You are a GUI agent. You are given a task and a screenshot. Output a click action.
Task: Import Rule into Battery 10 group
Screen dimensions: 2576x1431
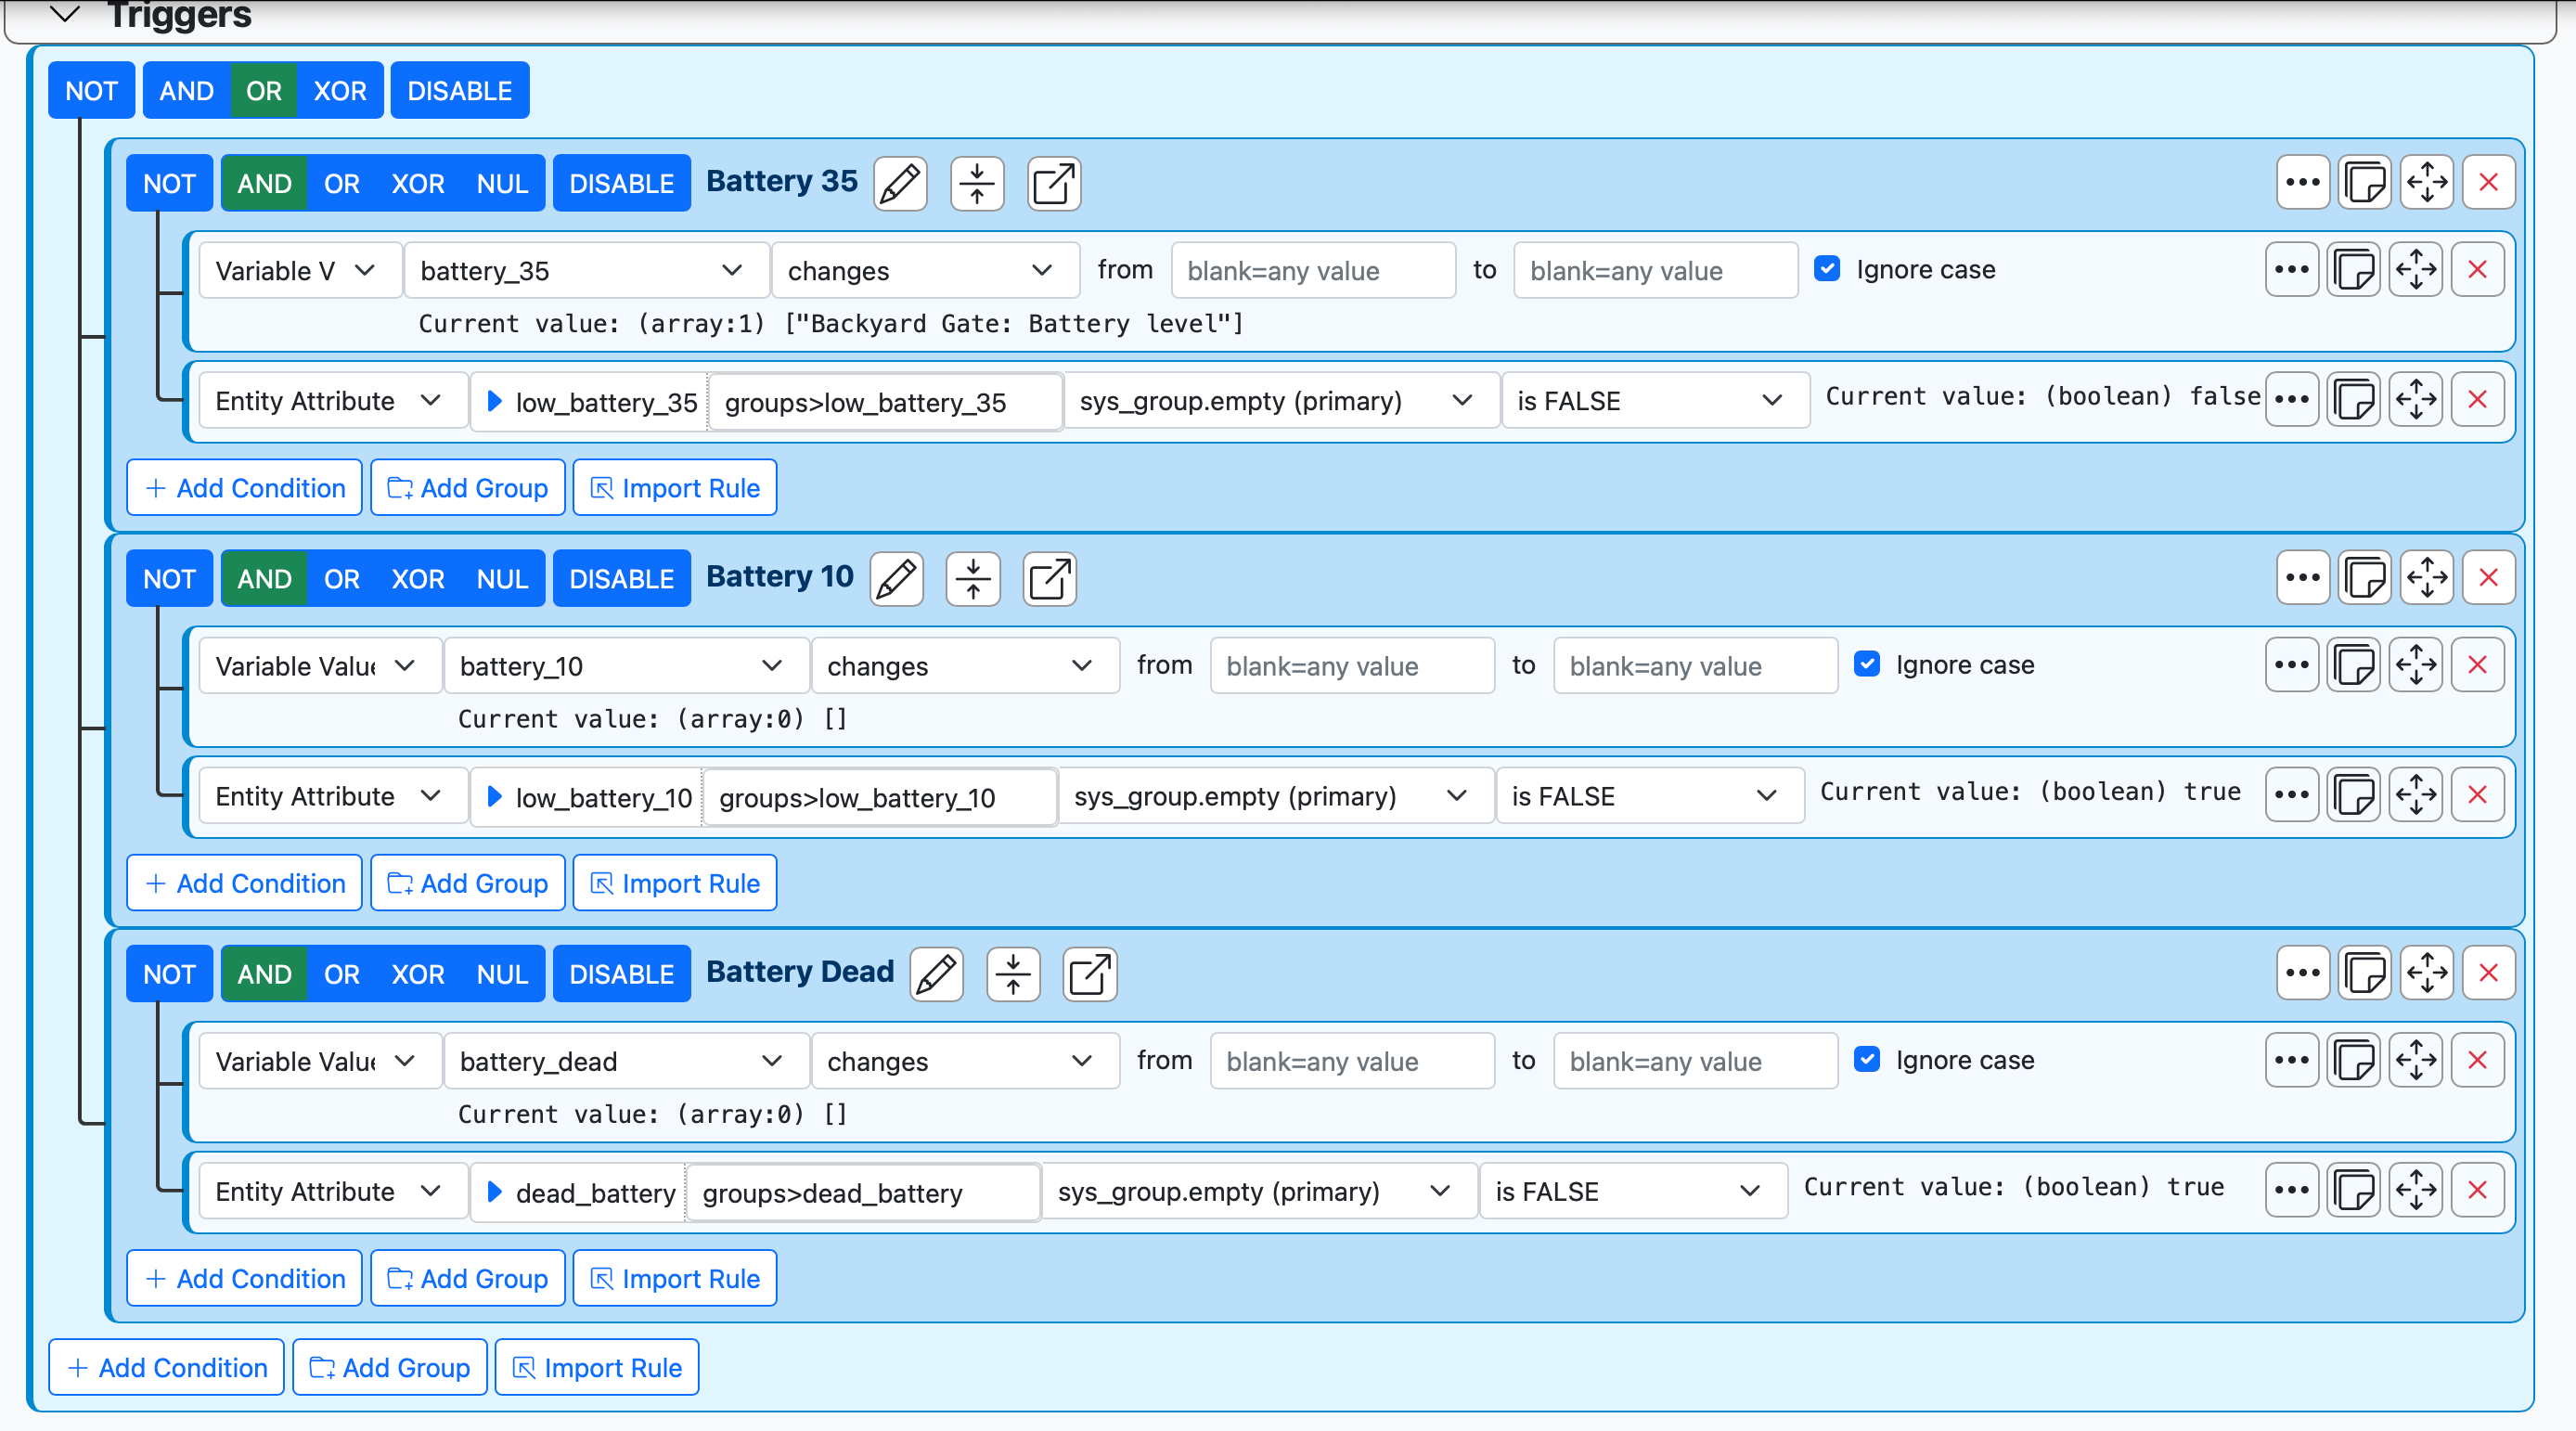675,883
